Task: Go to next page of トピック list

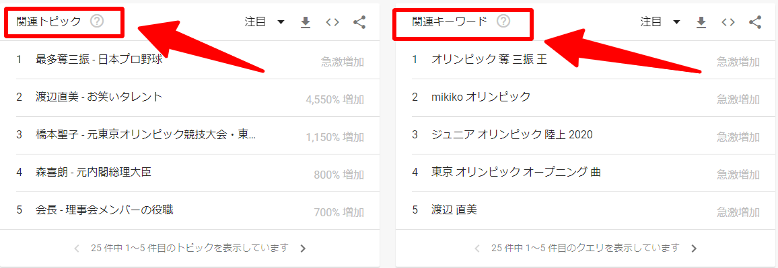Action: pos(303,249)
